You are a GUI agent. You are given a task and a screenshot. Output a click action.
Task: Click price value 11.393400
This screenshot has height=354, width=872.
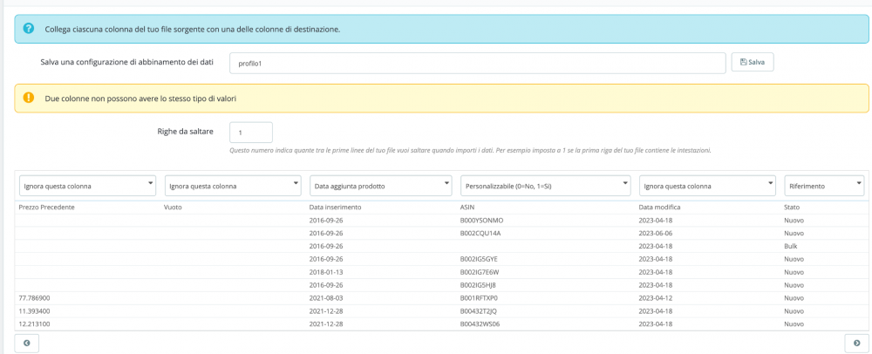34,311
